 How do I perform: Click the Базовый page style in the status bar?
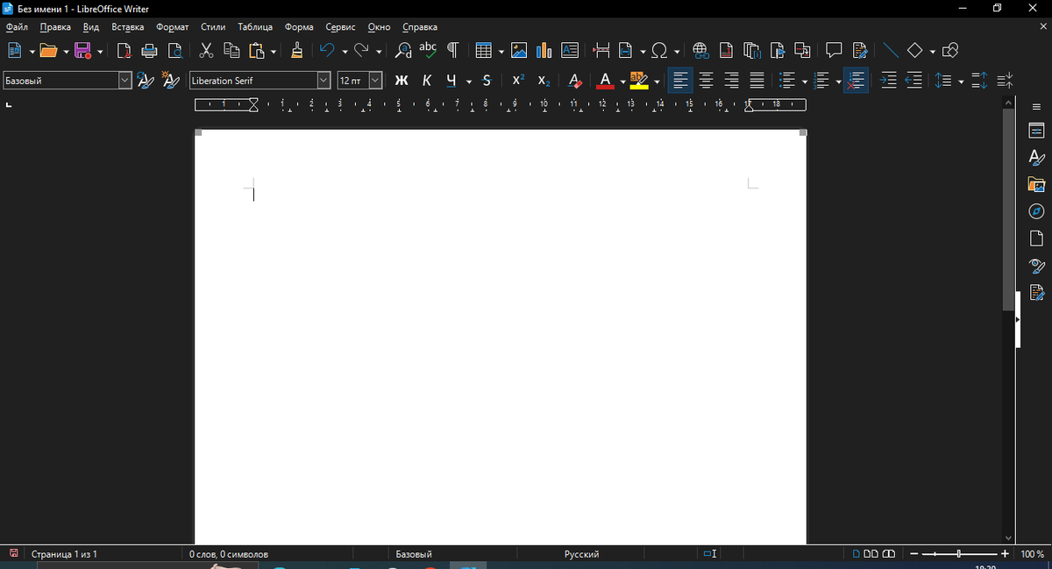414,554
